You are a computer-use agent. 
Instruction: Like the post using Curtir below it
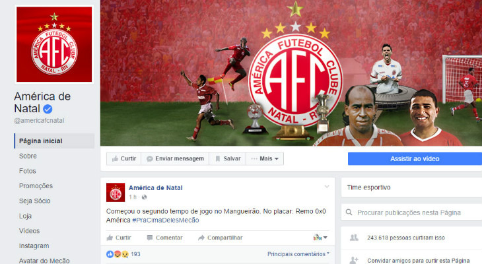click(x=119, y=238)
